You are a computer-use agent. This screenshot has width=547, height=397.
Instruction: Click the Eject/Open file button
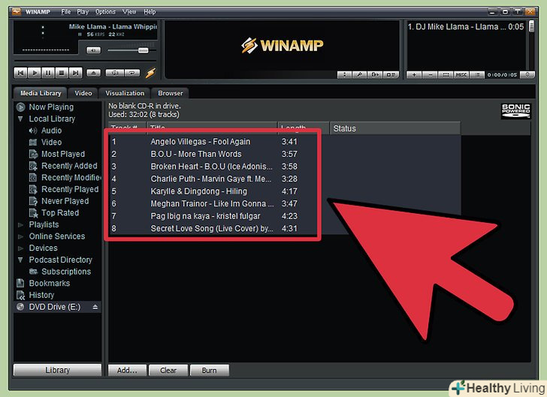coord(93,73)
